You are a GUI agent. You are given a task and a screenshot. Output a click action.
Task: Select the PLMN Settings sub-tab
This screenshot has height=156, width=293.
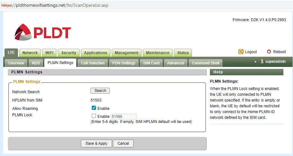(60, 63)
